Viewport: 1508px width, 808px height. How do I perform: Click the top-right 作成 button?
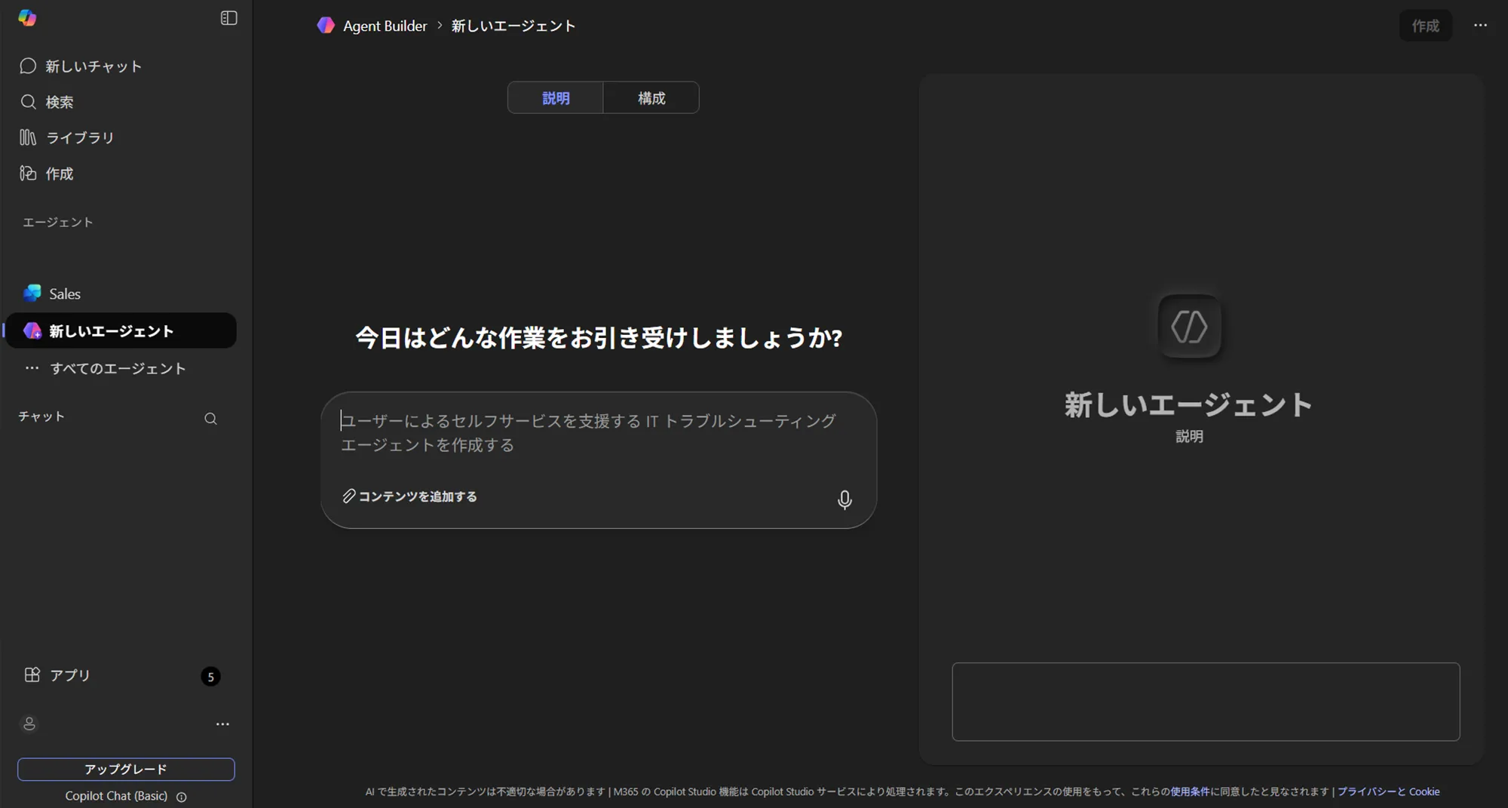[1425, 26]
